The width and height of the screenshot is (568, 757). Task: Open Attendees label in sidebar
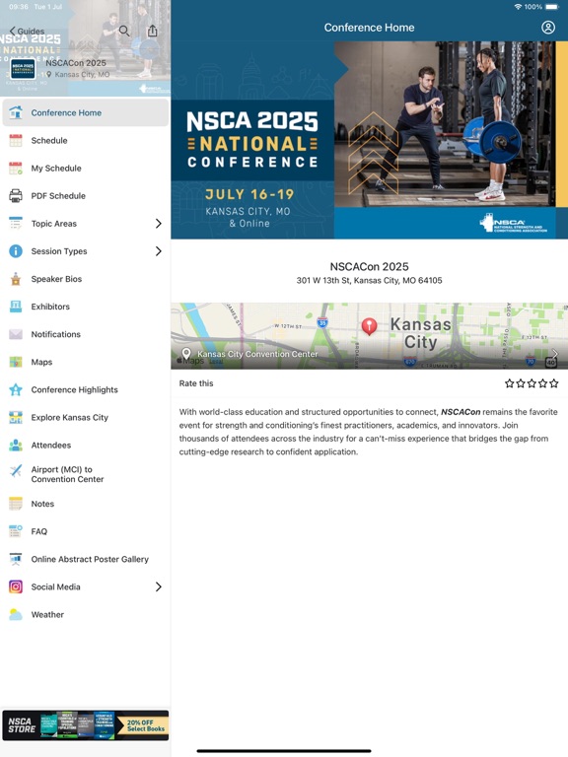click(x=50, y=446)
